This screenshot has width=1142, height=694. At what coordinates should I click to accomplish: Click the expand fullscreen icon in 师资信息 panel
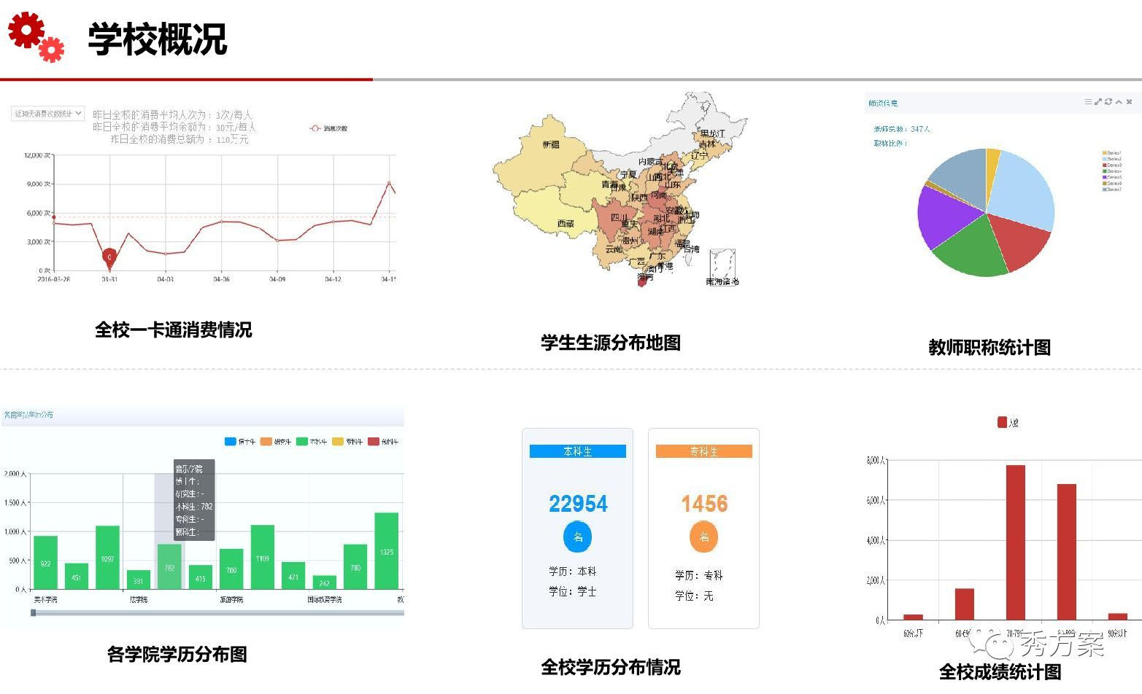click(x=1098, y=102)
